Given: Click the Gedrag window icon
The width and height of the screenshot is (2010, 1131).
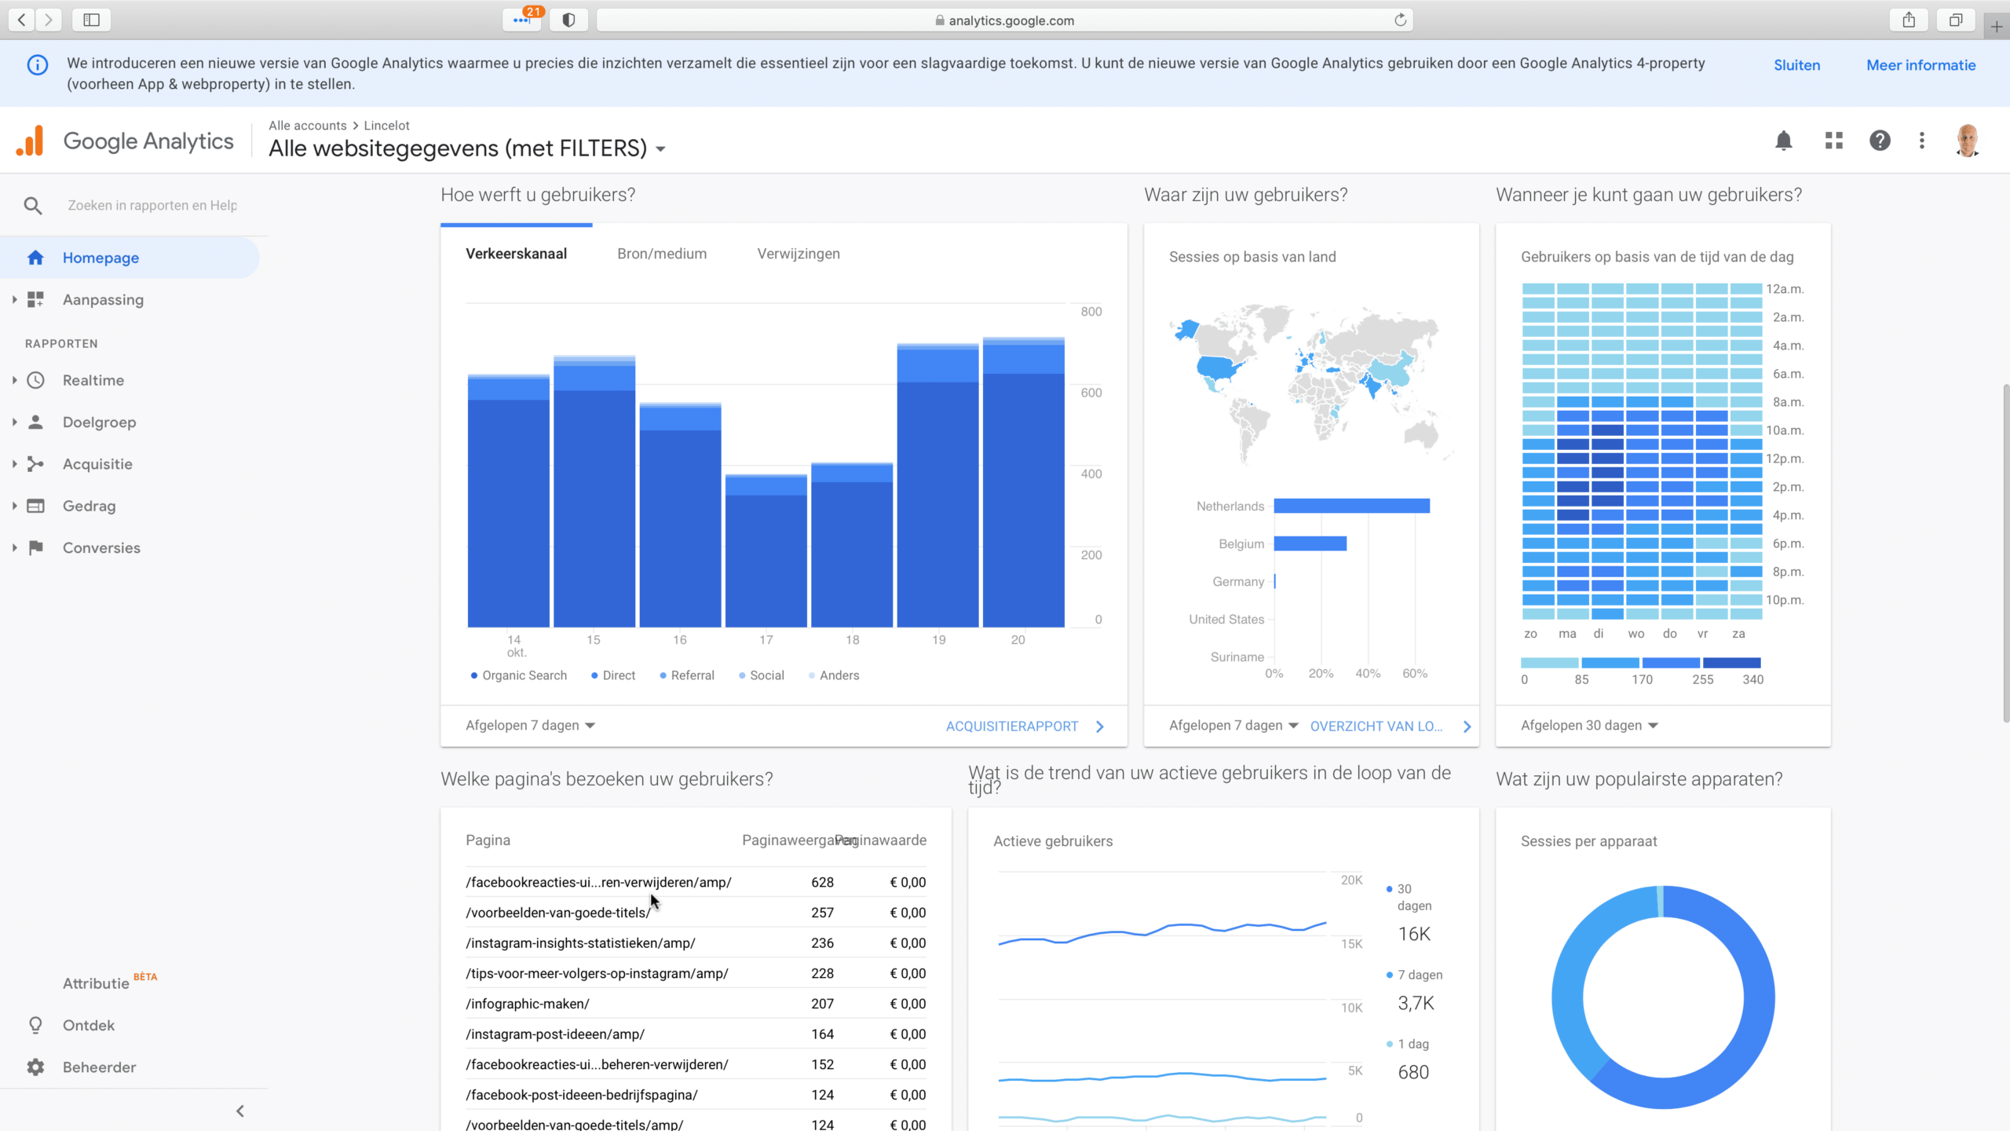Looking at the screenshot, I should (x=35, y=506).
